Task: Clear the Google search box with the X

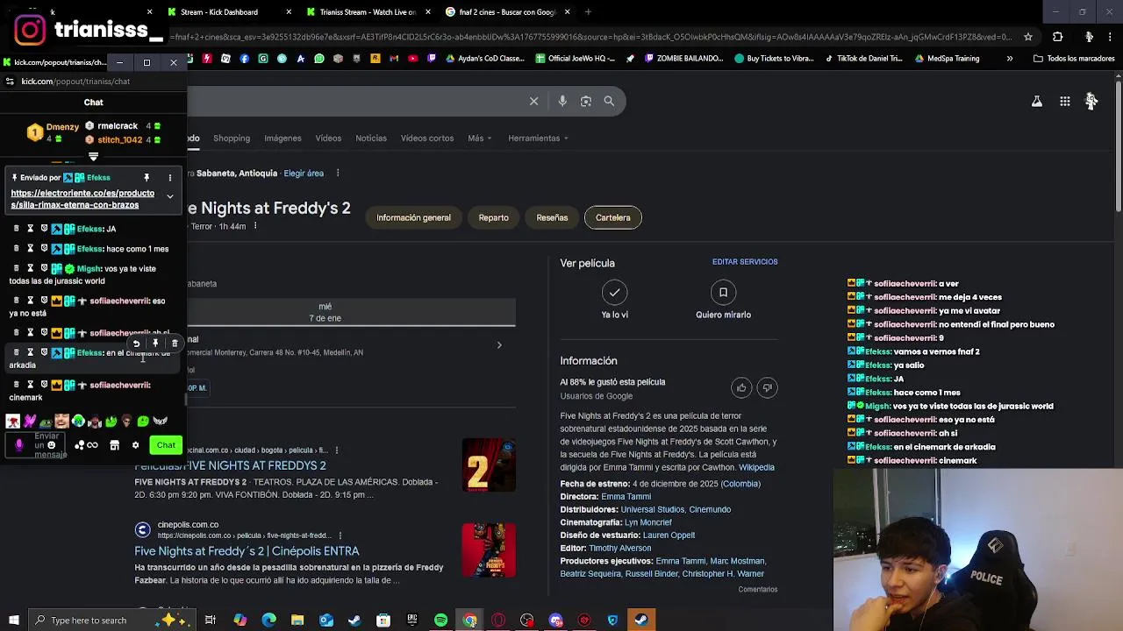Action: 533,101
